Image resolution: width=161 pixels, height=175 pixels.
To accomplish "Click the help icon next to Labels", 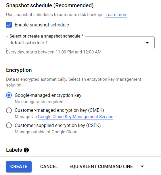I will tap(26, 150).
